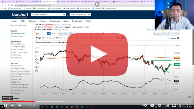The width and height of the screenshot is (194, 109).
Task: Open Select a Commodity dropdown
Action: [x=80, y=15]
